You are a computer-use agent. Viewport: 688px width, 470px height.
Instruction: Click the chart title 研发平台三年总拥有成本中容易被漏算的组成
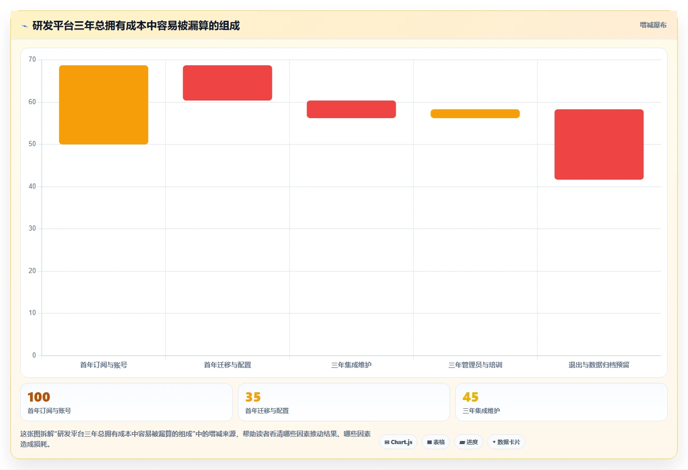136,26
